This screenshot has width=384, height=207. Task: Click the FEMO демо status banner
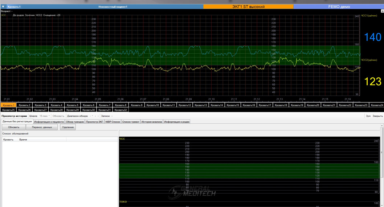click(339, 7)
